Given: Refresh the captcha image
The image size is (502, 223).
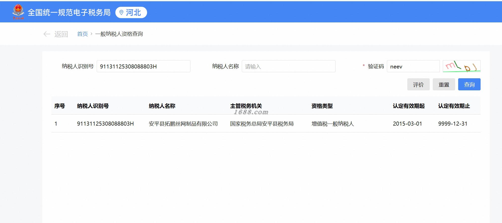Looking at the screenshot, I should (x=462, y=66).
